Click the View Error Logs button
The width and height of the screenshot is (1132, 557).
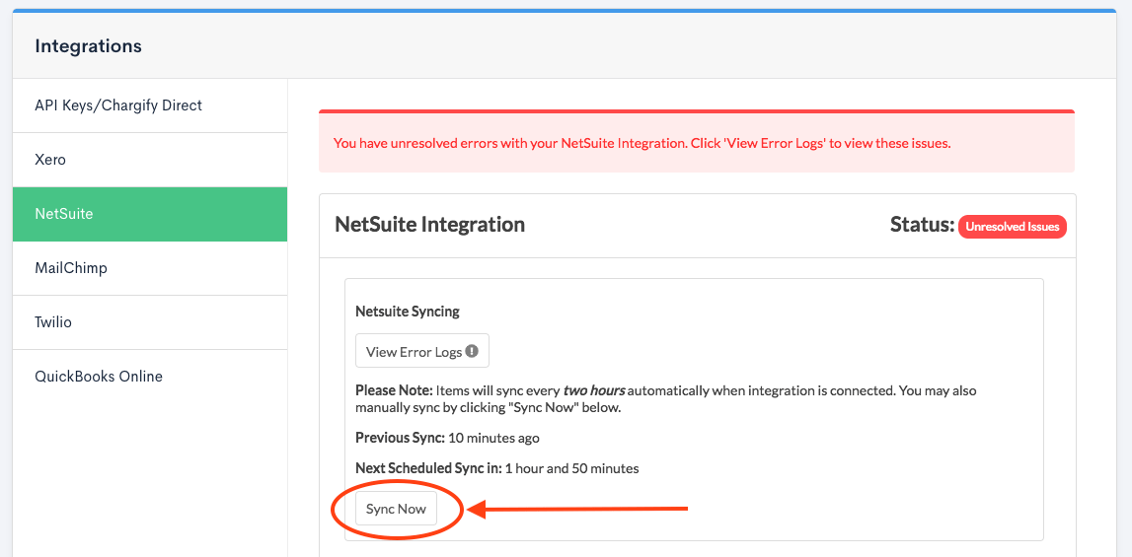click(x=422, y=351)
